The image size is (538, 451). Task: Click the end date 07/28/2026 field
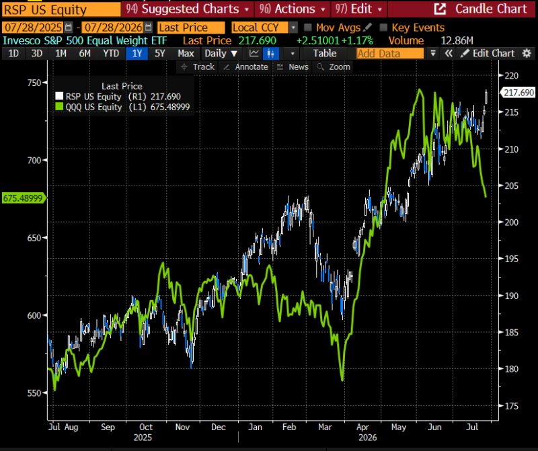(113, 28)
